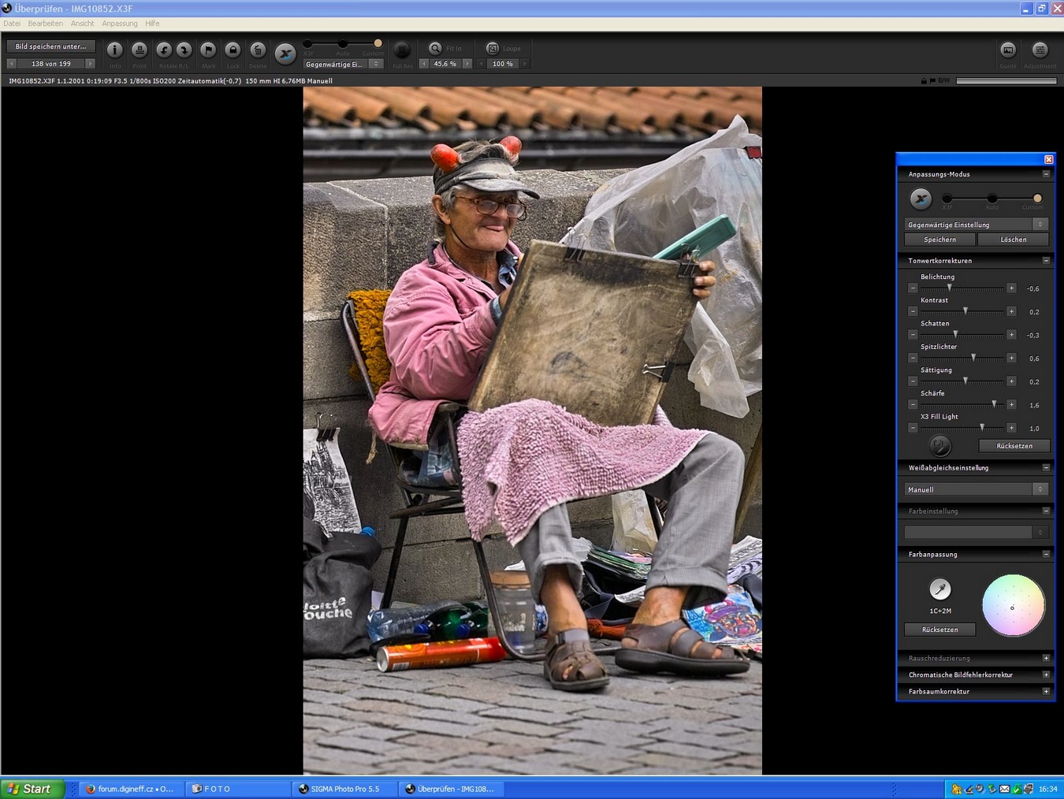
Task: Click the Delete trash icon
Action: pos(258,50)
